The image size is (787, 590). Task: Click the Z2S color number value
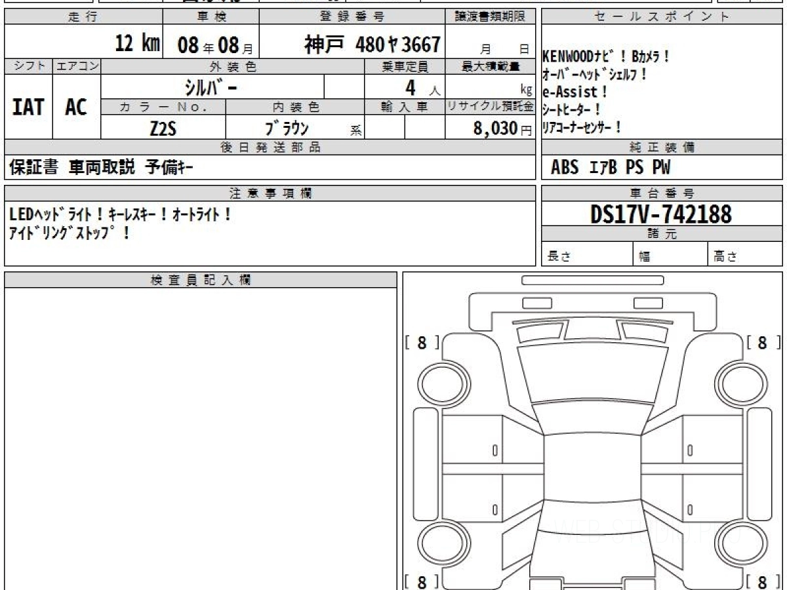click(163, 128)
